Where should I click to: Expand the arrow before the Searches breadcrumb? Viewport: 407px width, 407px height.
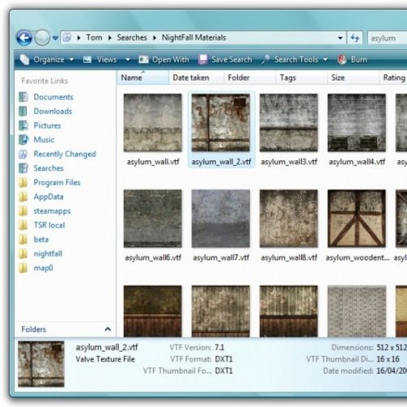[110, 37]
